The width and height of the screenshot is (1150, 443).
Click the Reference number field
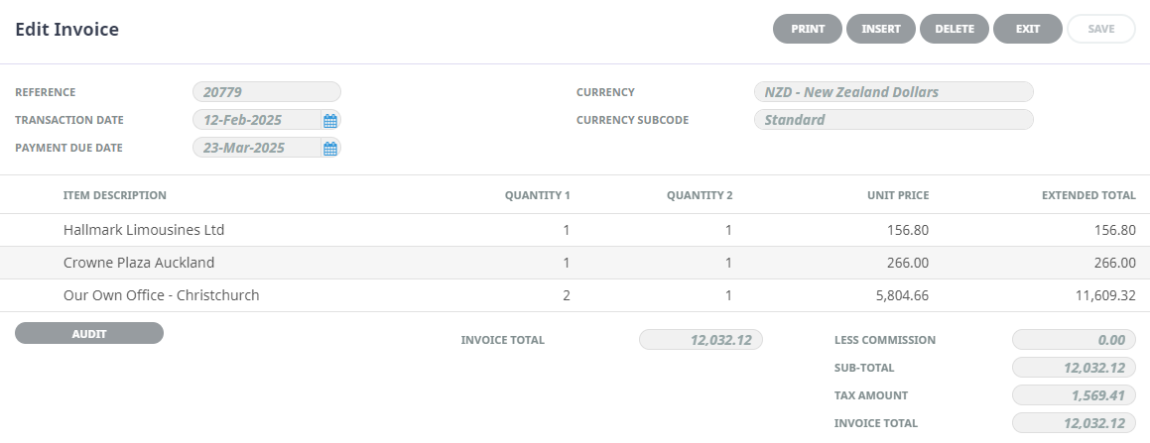pyautogui.click(x=266, y=92)
